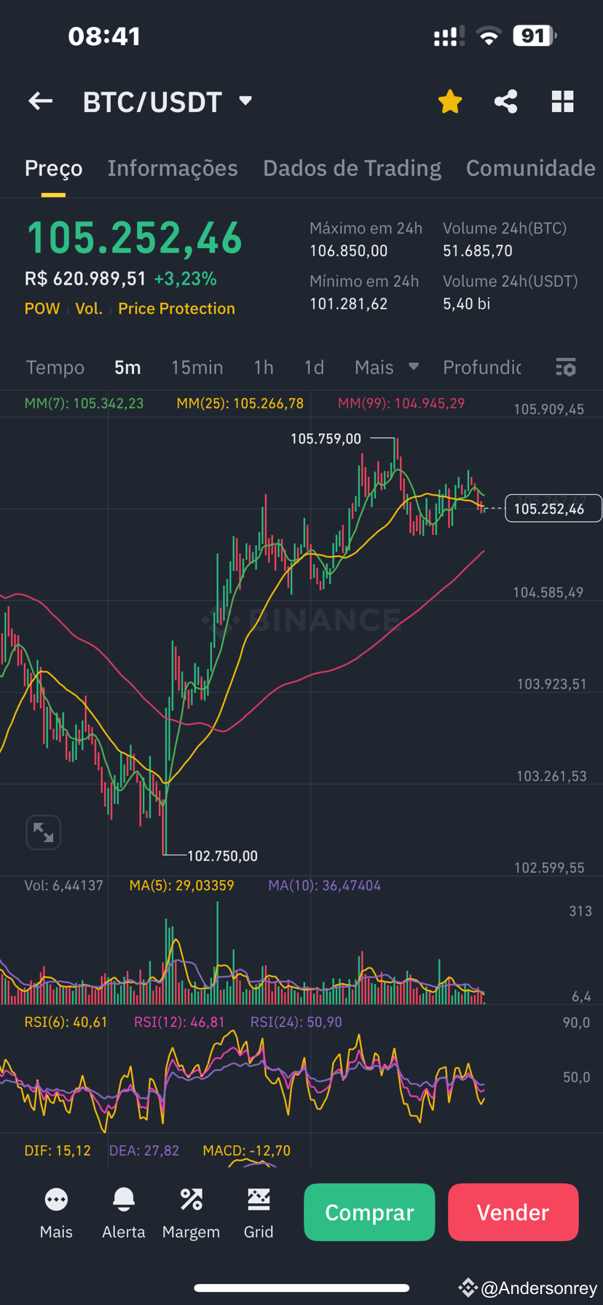The image size is (603, 1305).
Task: Tap the large price 105.252,46
Action: [x=134, y=238]
